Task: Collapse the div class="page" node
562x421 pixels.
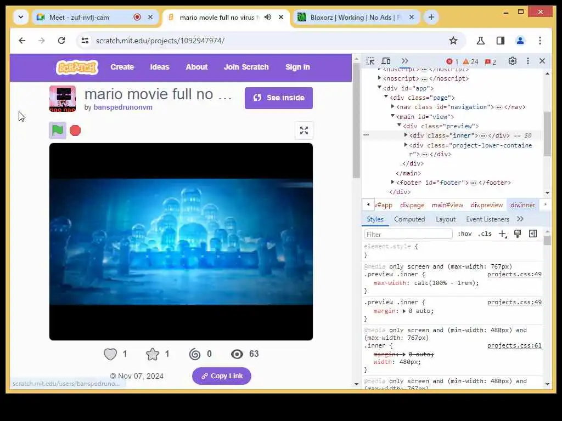Action: [x=386, y=97]
